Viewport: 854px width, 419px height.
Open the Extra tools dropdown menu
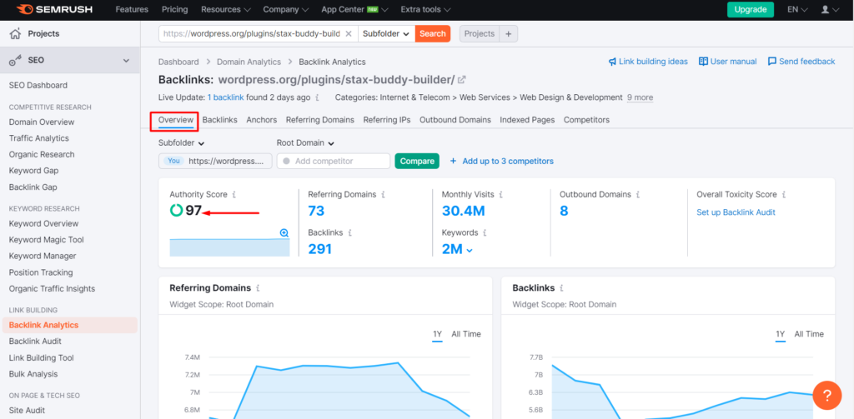[425, 9]
